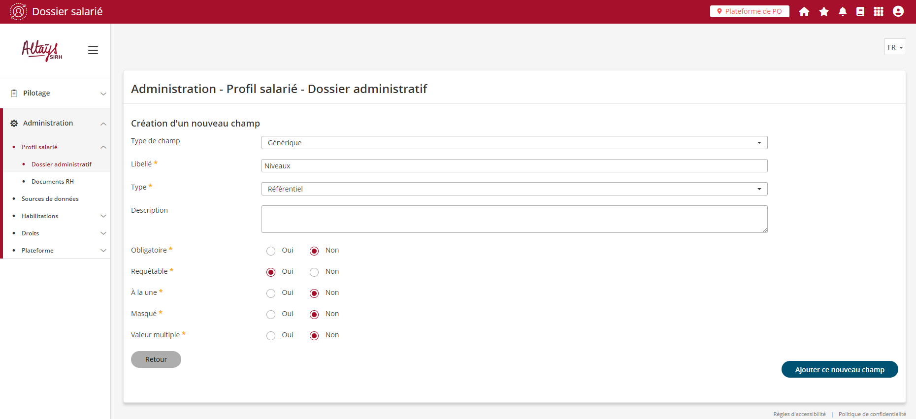Open the notifications bell
Screen dimensions: 916x419
coord(843,11)
